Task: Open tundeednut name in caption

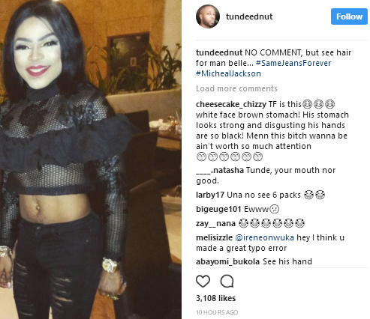Action: click(219, 52)
